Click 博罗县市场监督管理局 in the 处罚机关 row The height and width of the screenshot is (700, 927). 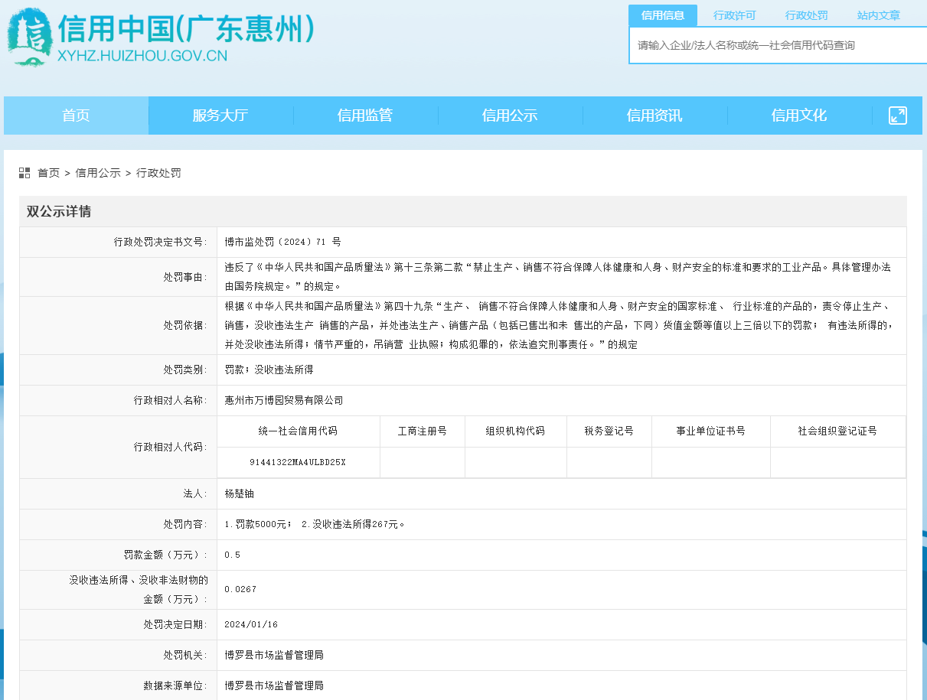coord(274,655)
